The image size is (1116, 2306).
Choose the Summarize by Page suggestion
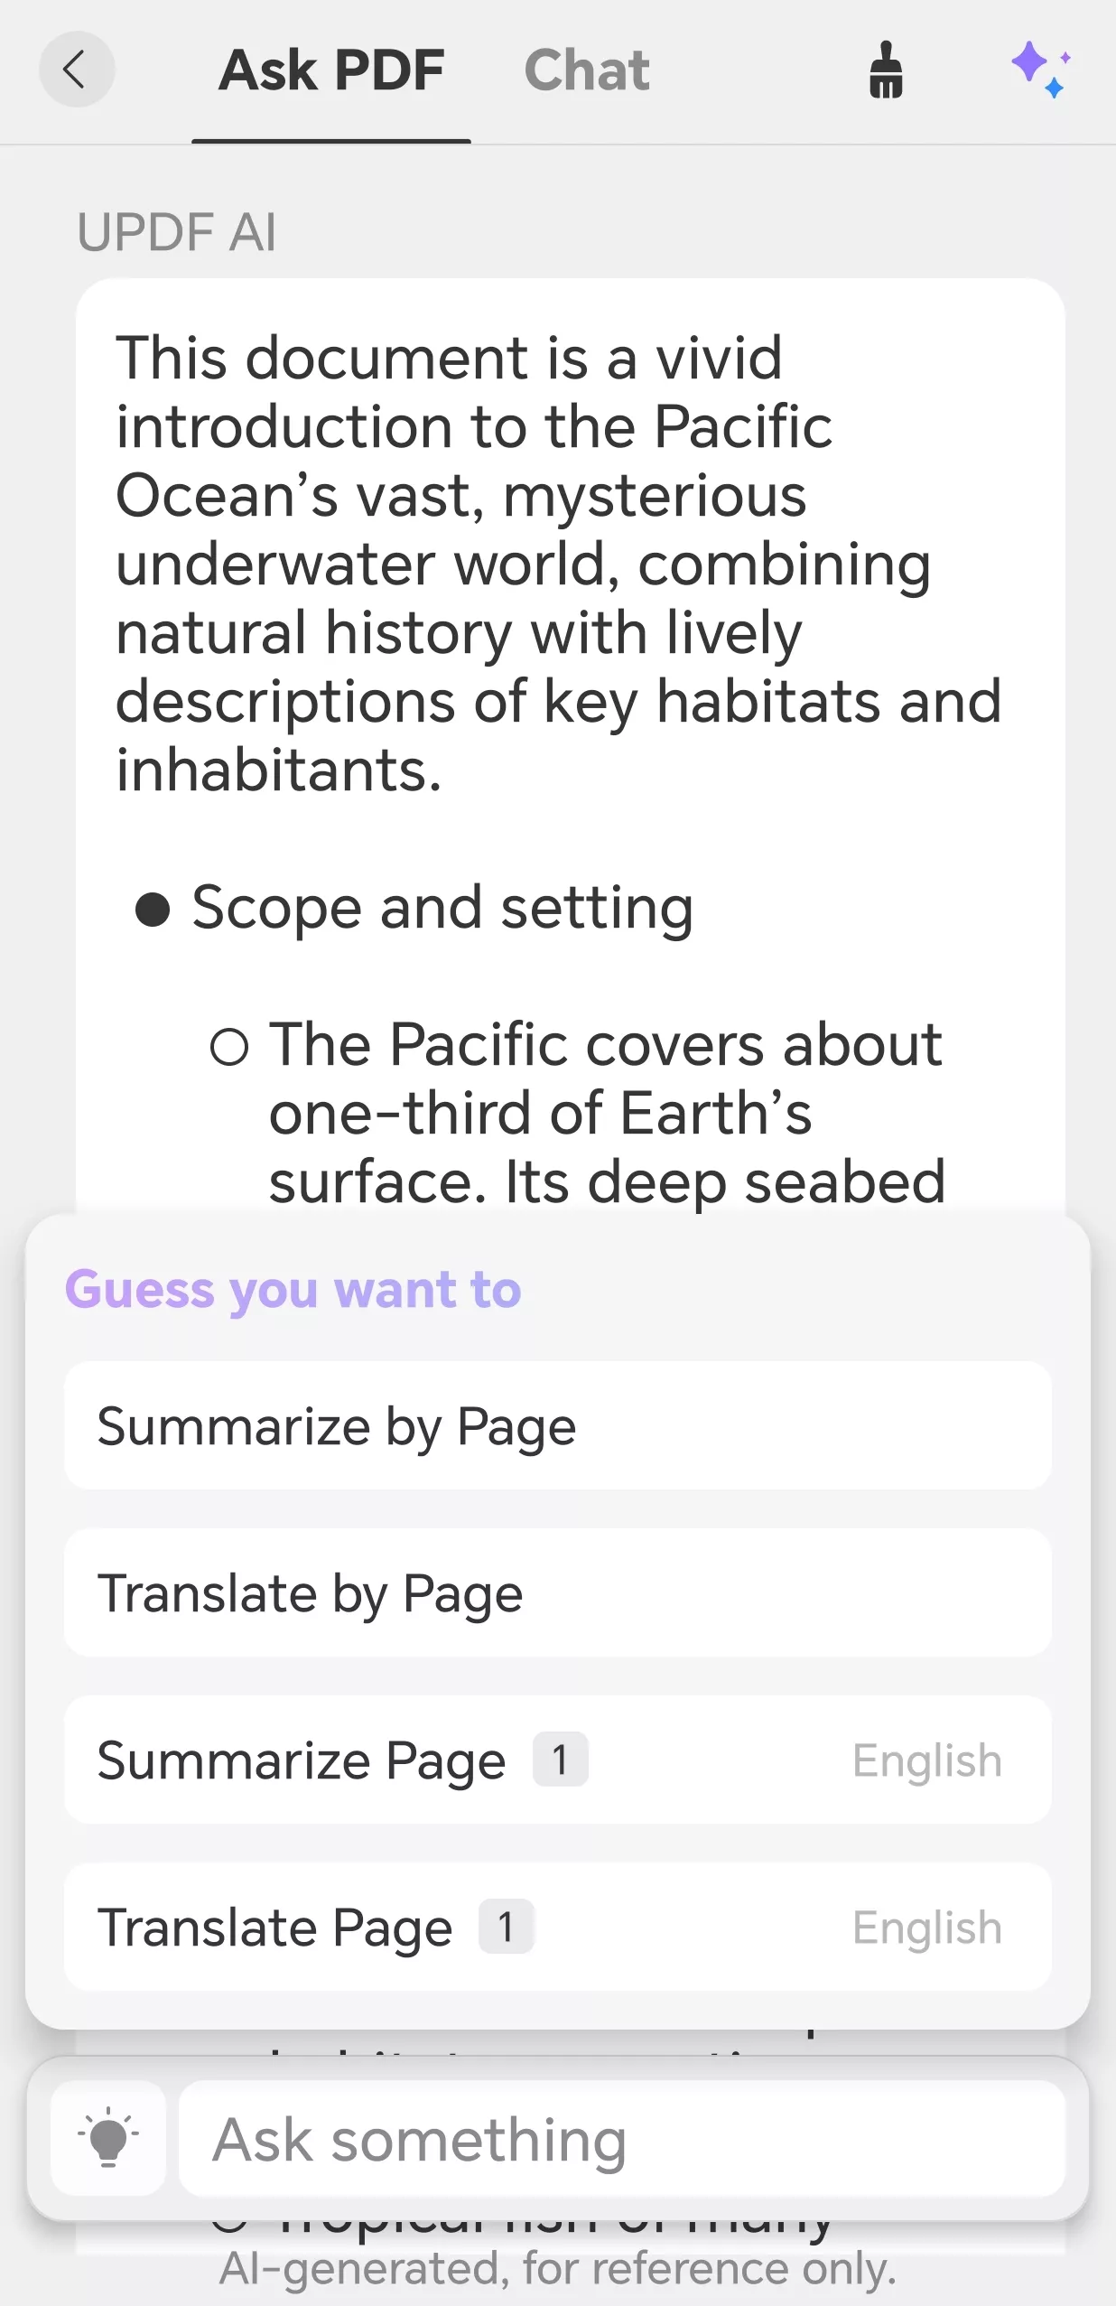pos(558,1426)
